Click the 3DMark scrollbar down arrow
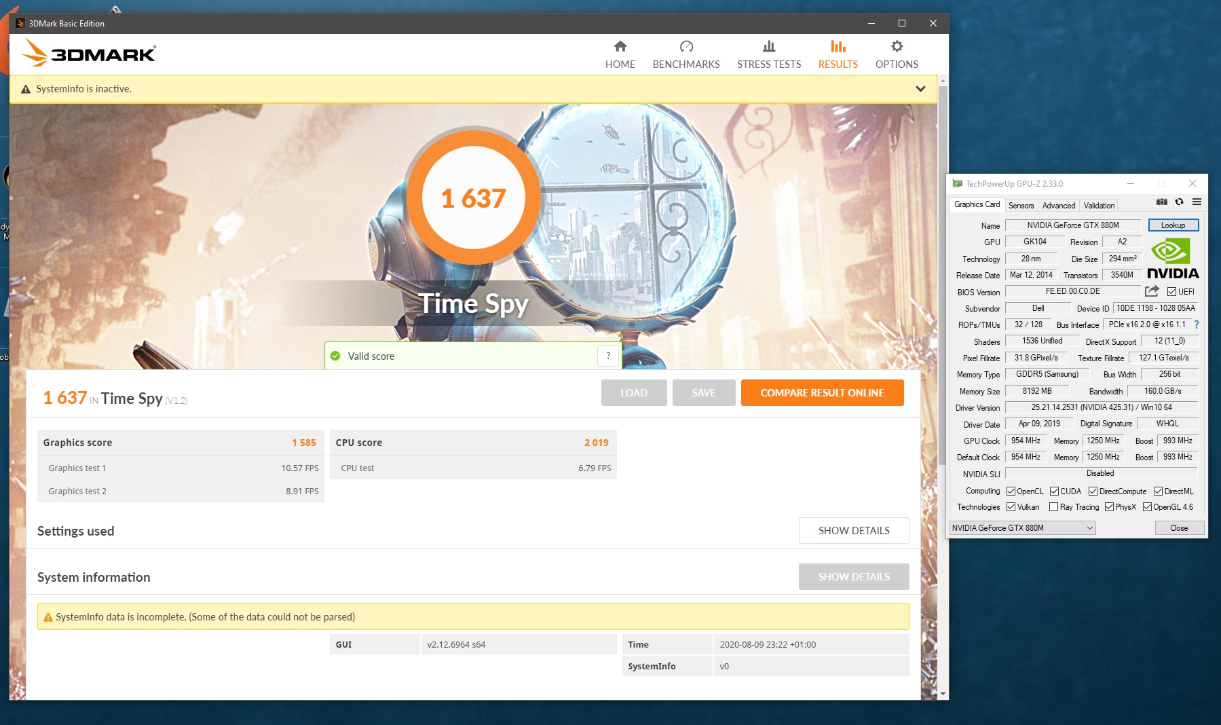1221x725 pixels. 943,694
